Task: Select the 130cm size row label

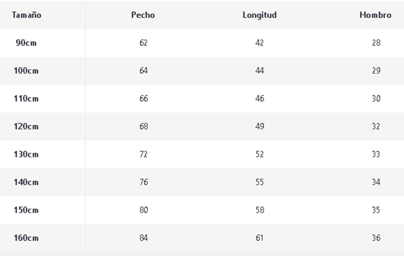Action: 26,154
